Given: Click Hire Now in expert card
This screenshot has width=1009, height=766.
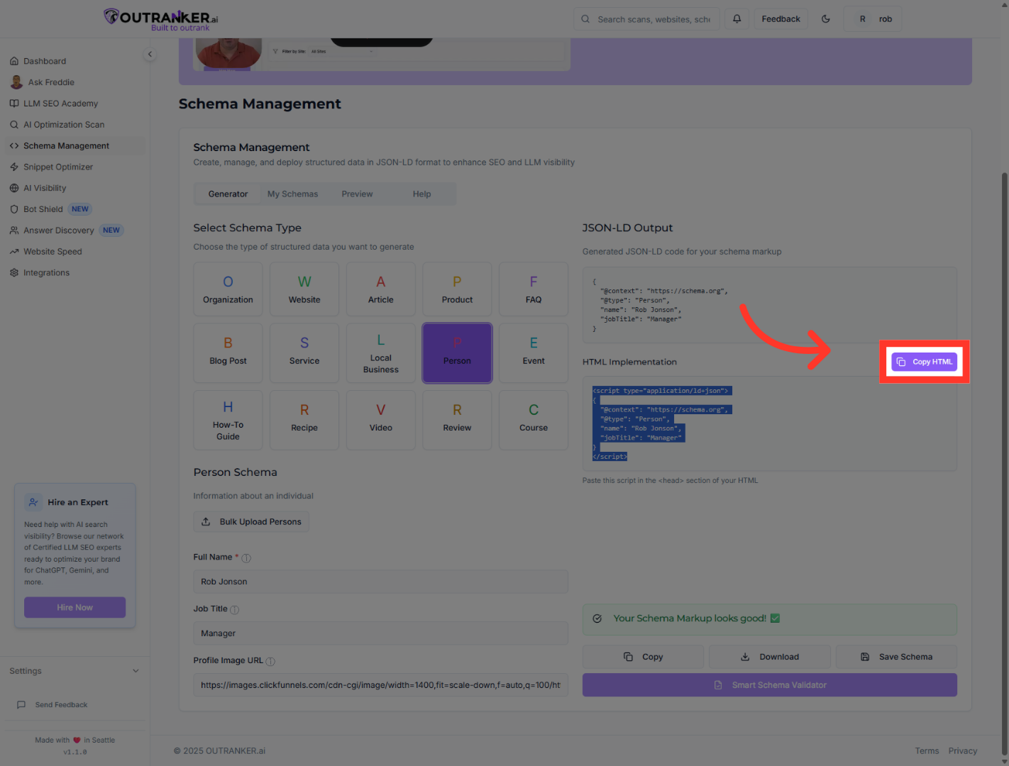Looking at the screenshot, I should click(75, 608).
